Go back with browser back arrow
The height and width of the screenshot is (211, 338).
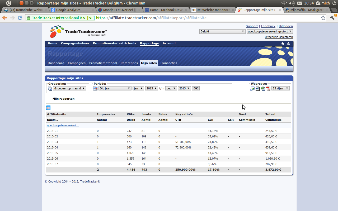coord(5,18)
